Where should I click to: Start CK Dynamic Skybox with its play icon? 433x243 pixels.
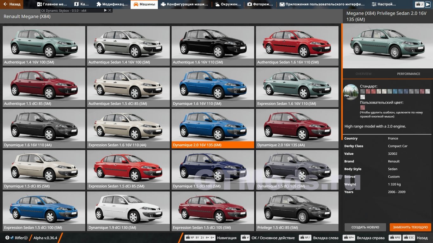point(106,10)
